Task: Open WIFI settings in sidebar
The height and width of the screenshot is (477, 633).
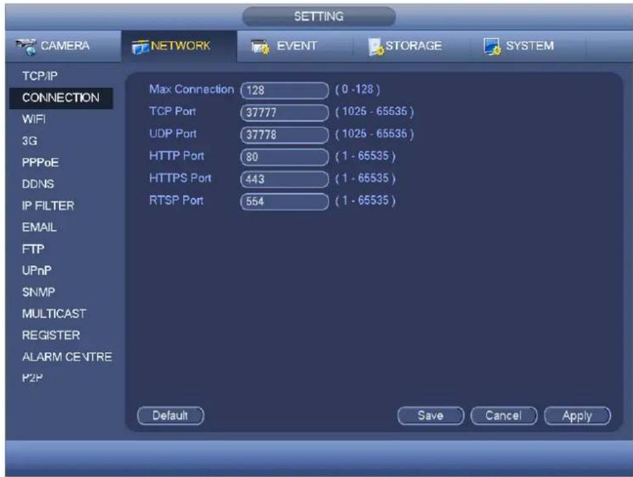Action: pos(34,120)
